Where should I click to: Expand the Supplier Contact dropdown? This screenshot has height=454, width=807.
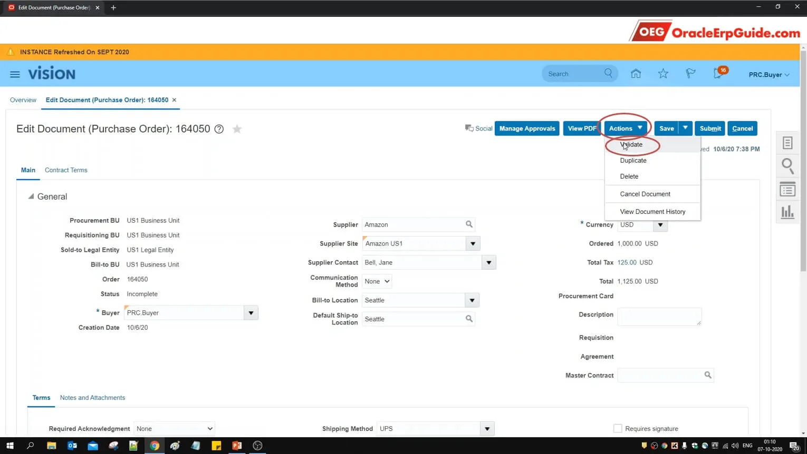pos(489,262)
